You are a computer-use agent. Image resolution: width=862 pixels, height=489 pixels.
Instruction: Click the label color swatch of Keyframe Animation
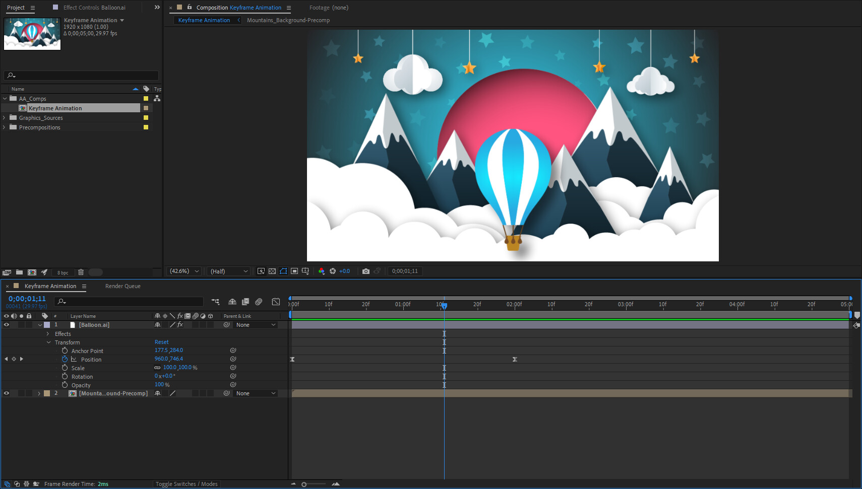(146, 108)
